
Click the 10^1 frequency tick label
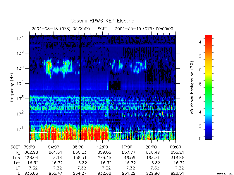[20, 129]
